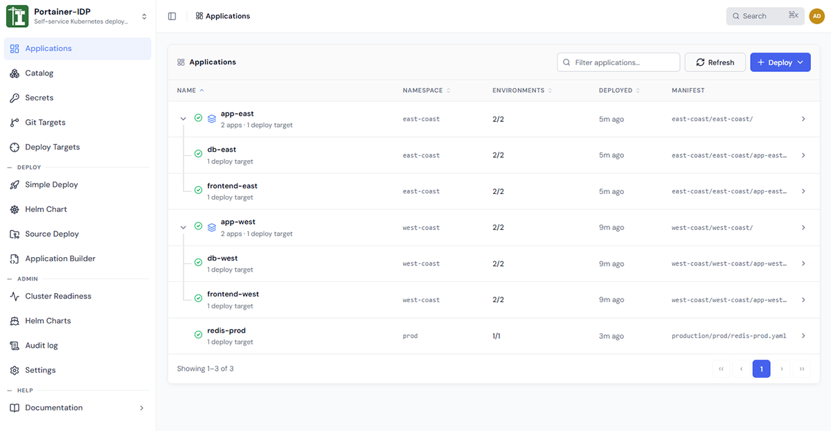The image size is (831, 431).
Task: Toggle the sidebar panel icon
Action: pyautogui.click(x=172, y=16)
